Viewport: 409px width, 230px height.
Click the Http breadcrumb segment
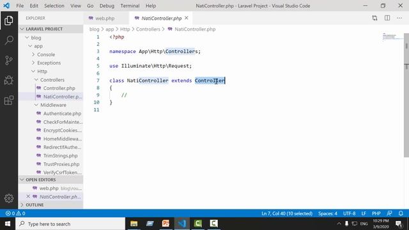point(125,29)
